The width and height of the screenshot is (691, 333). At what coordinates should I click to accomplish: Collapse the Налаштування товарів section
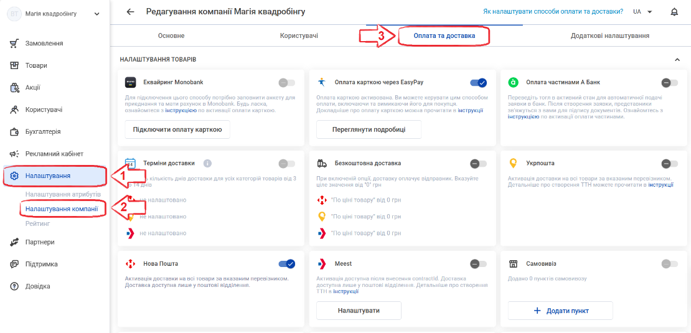pos(677,59)
